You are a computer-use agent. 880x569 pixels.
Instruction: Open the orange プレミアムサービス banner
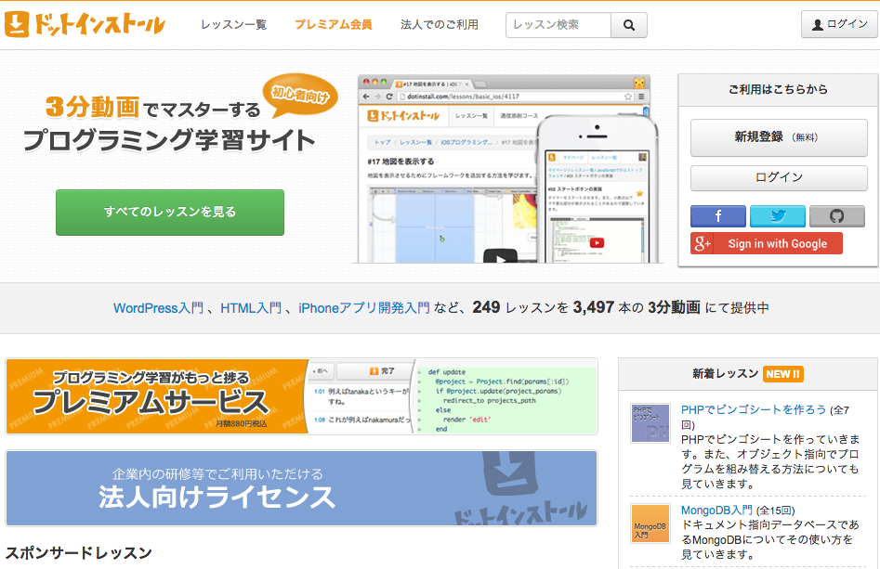click(156, 396)
